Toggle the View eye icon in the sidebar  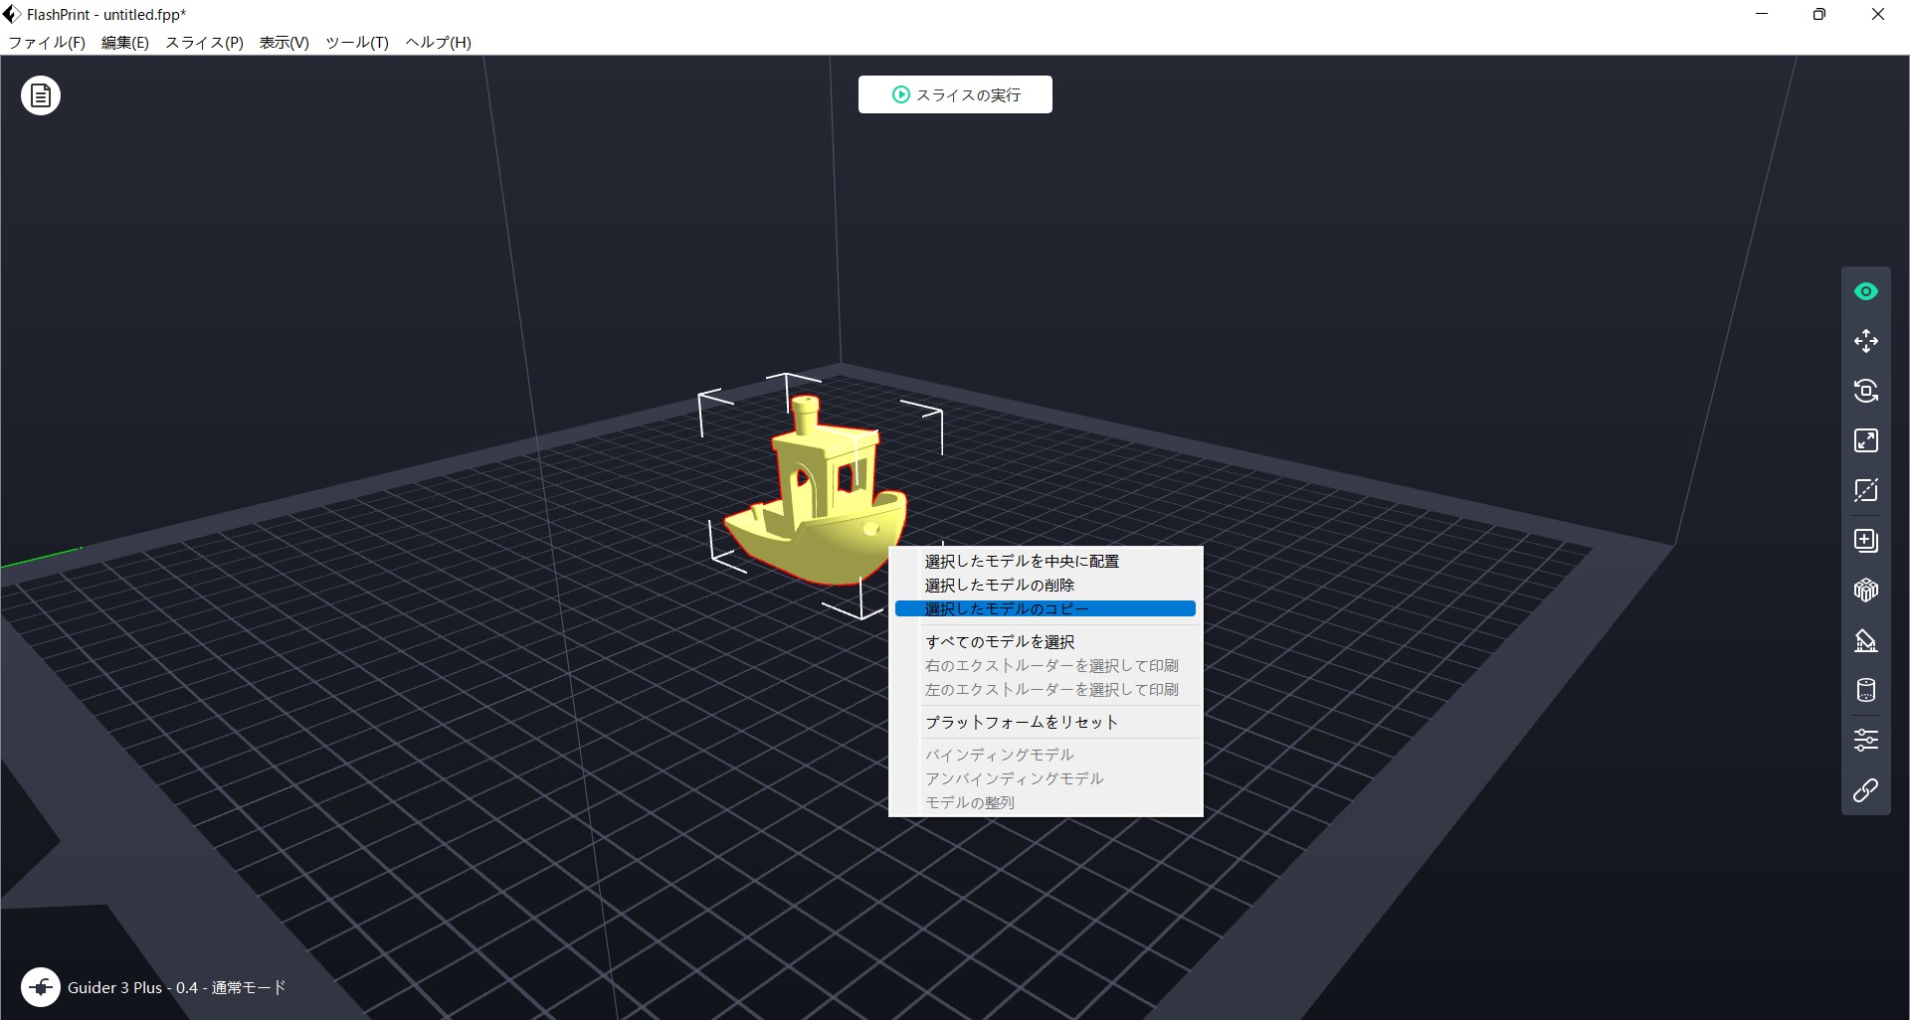point(1866,290)
